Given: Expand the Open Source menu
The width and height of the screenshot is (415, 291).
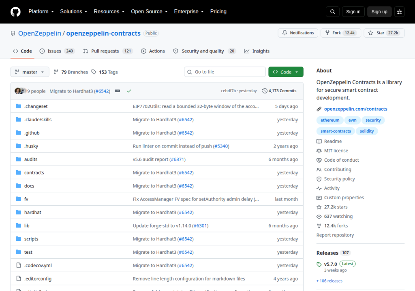Looking at the screenshot, I should click(x=149, y=12).
